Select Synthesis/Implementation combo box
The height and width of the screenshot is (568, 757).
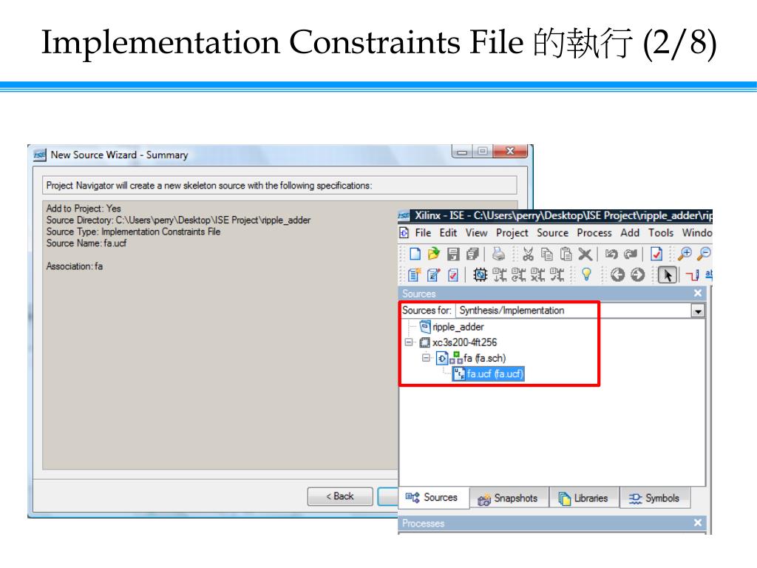(x=580, y=311)
